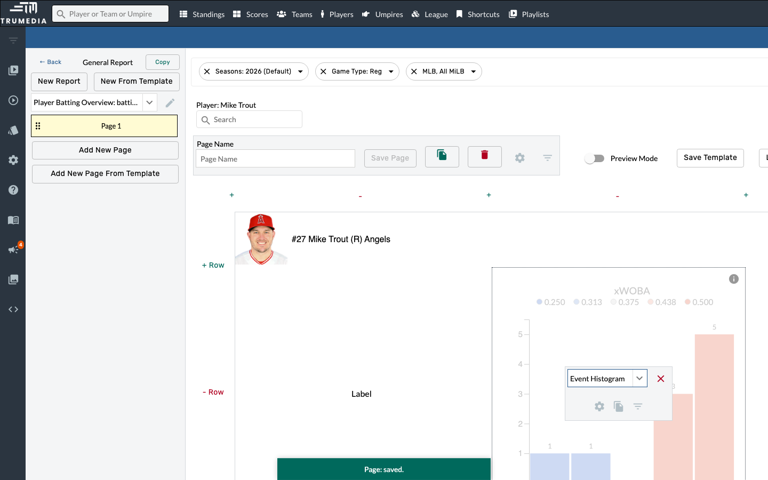This screenshot has width=768, height=480.
Task: Click Mike Trout's headshot thumbnail
Action: (261, 239)
